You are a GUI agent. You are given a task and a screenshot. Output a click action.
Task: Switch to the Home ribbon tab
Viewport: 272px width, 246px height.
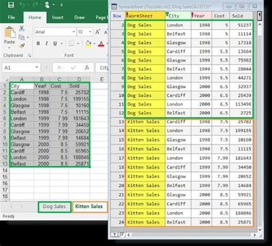34,17
